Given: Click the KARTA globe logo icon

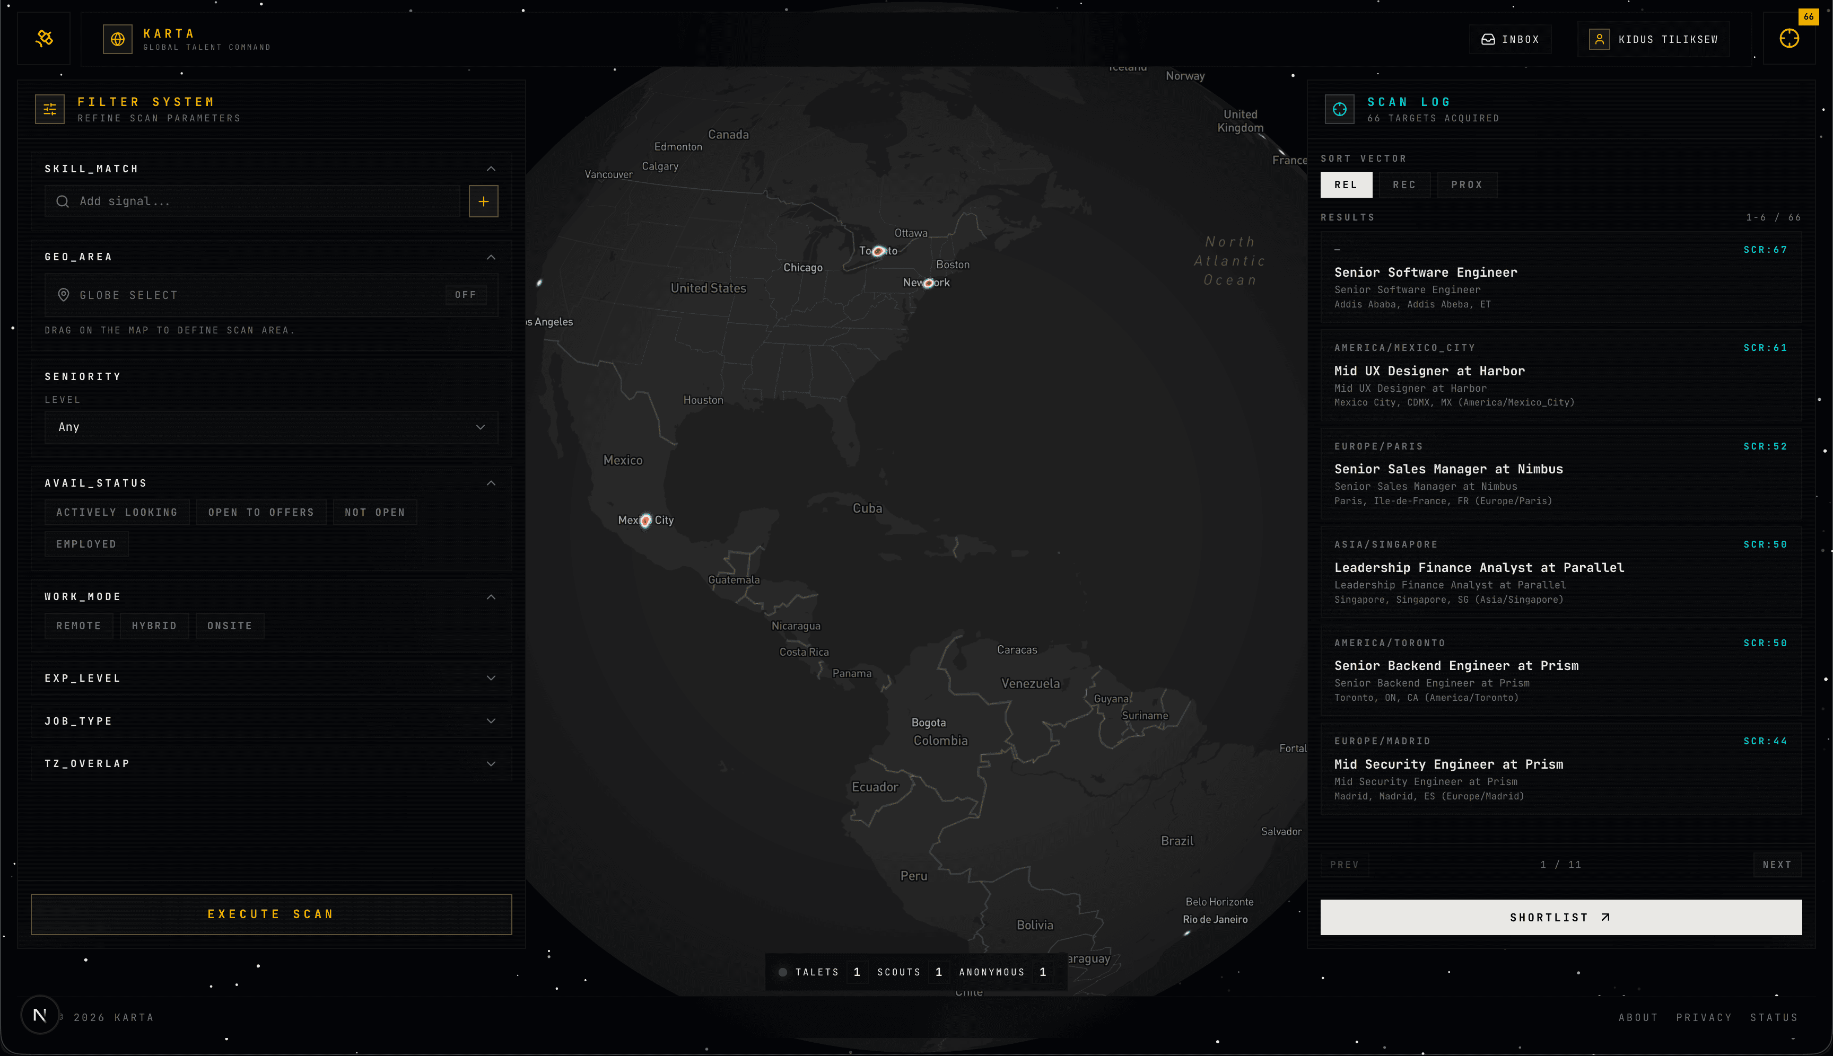Looking at the screenshot, I should pos(118,39).
